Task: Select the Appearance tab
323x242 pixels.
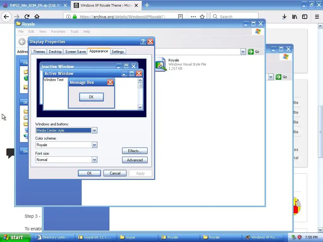Action: (99, 51)
